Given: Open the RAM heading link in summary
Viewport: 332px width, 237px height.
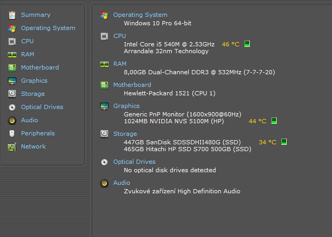Looking at the screenshot, I should point(120,64).
